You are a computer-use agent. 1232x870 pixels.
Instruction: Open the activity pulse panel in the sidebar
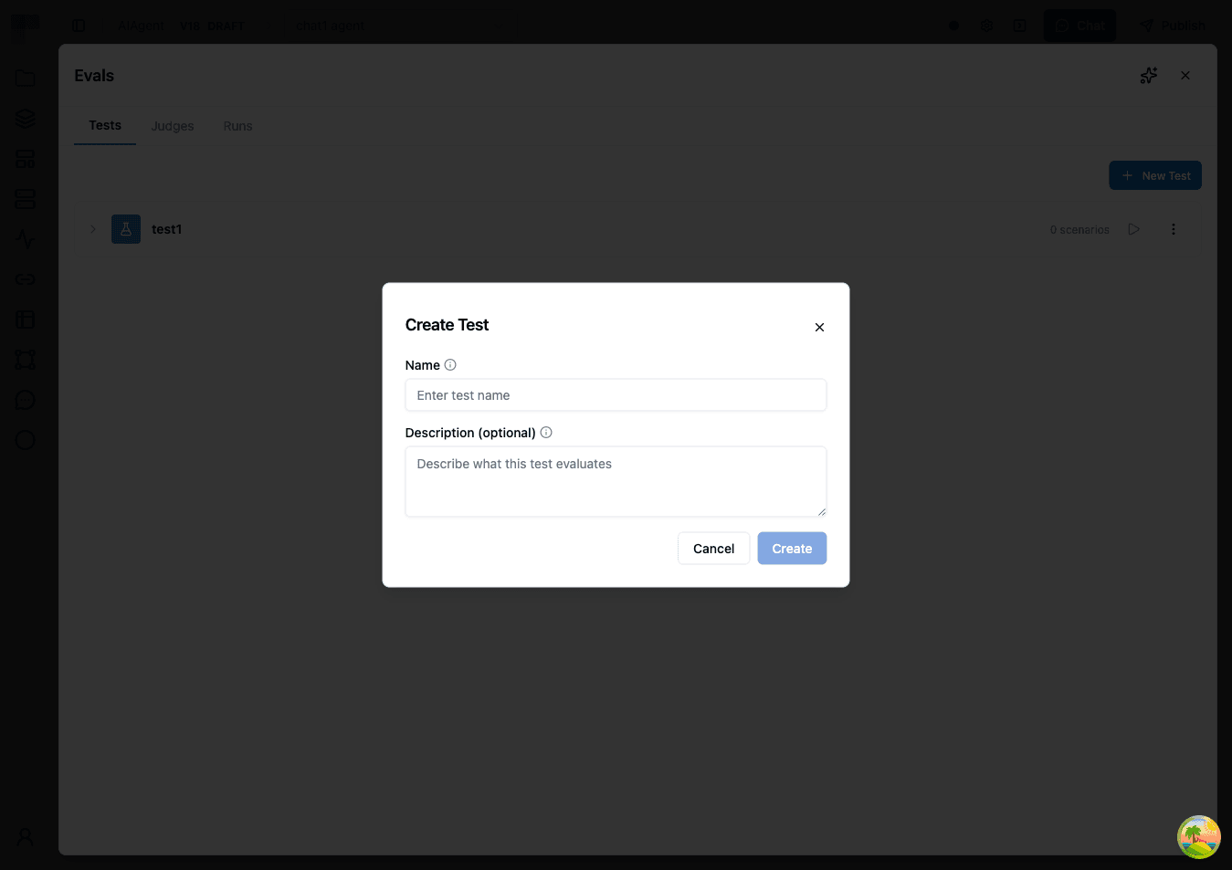click(x=25, y=238)
